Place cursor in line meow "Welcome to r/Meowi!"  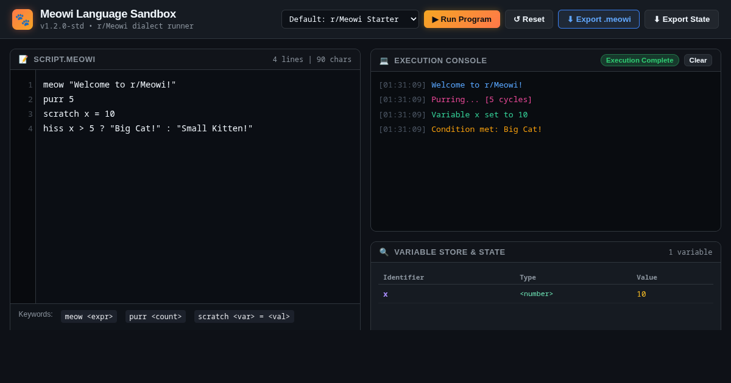110,85
